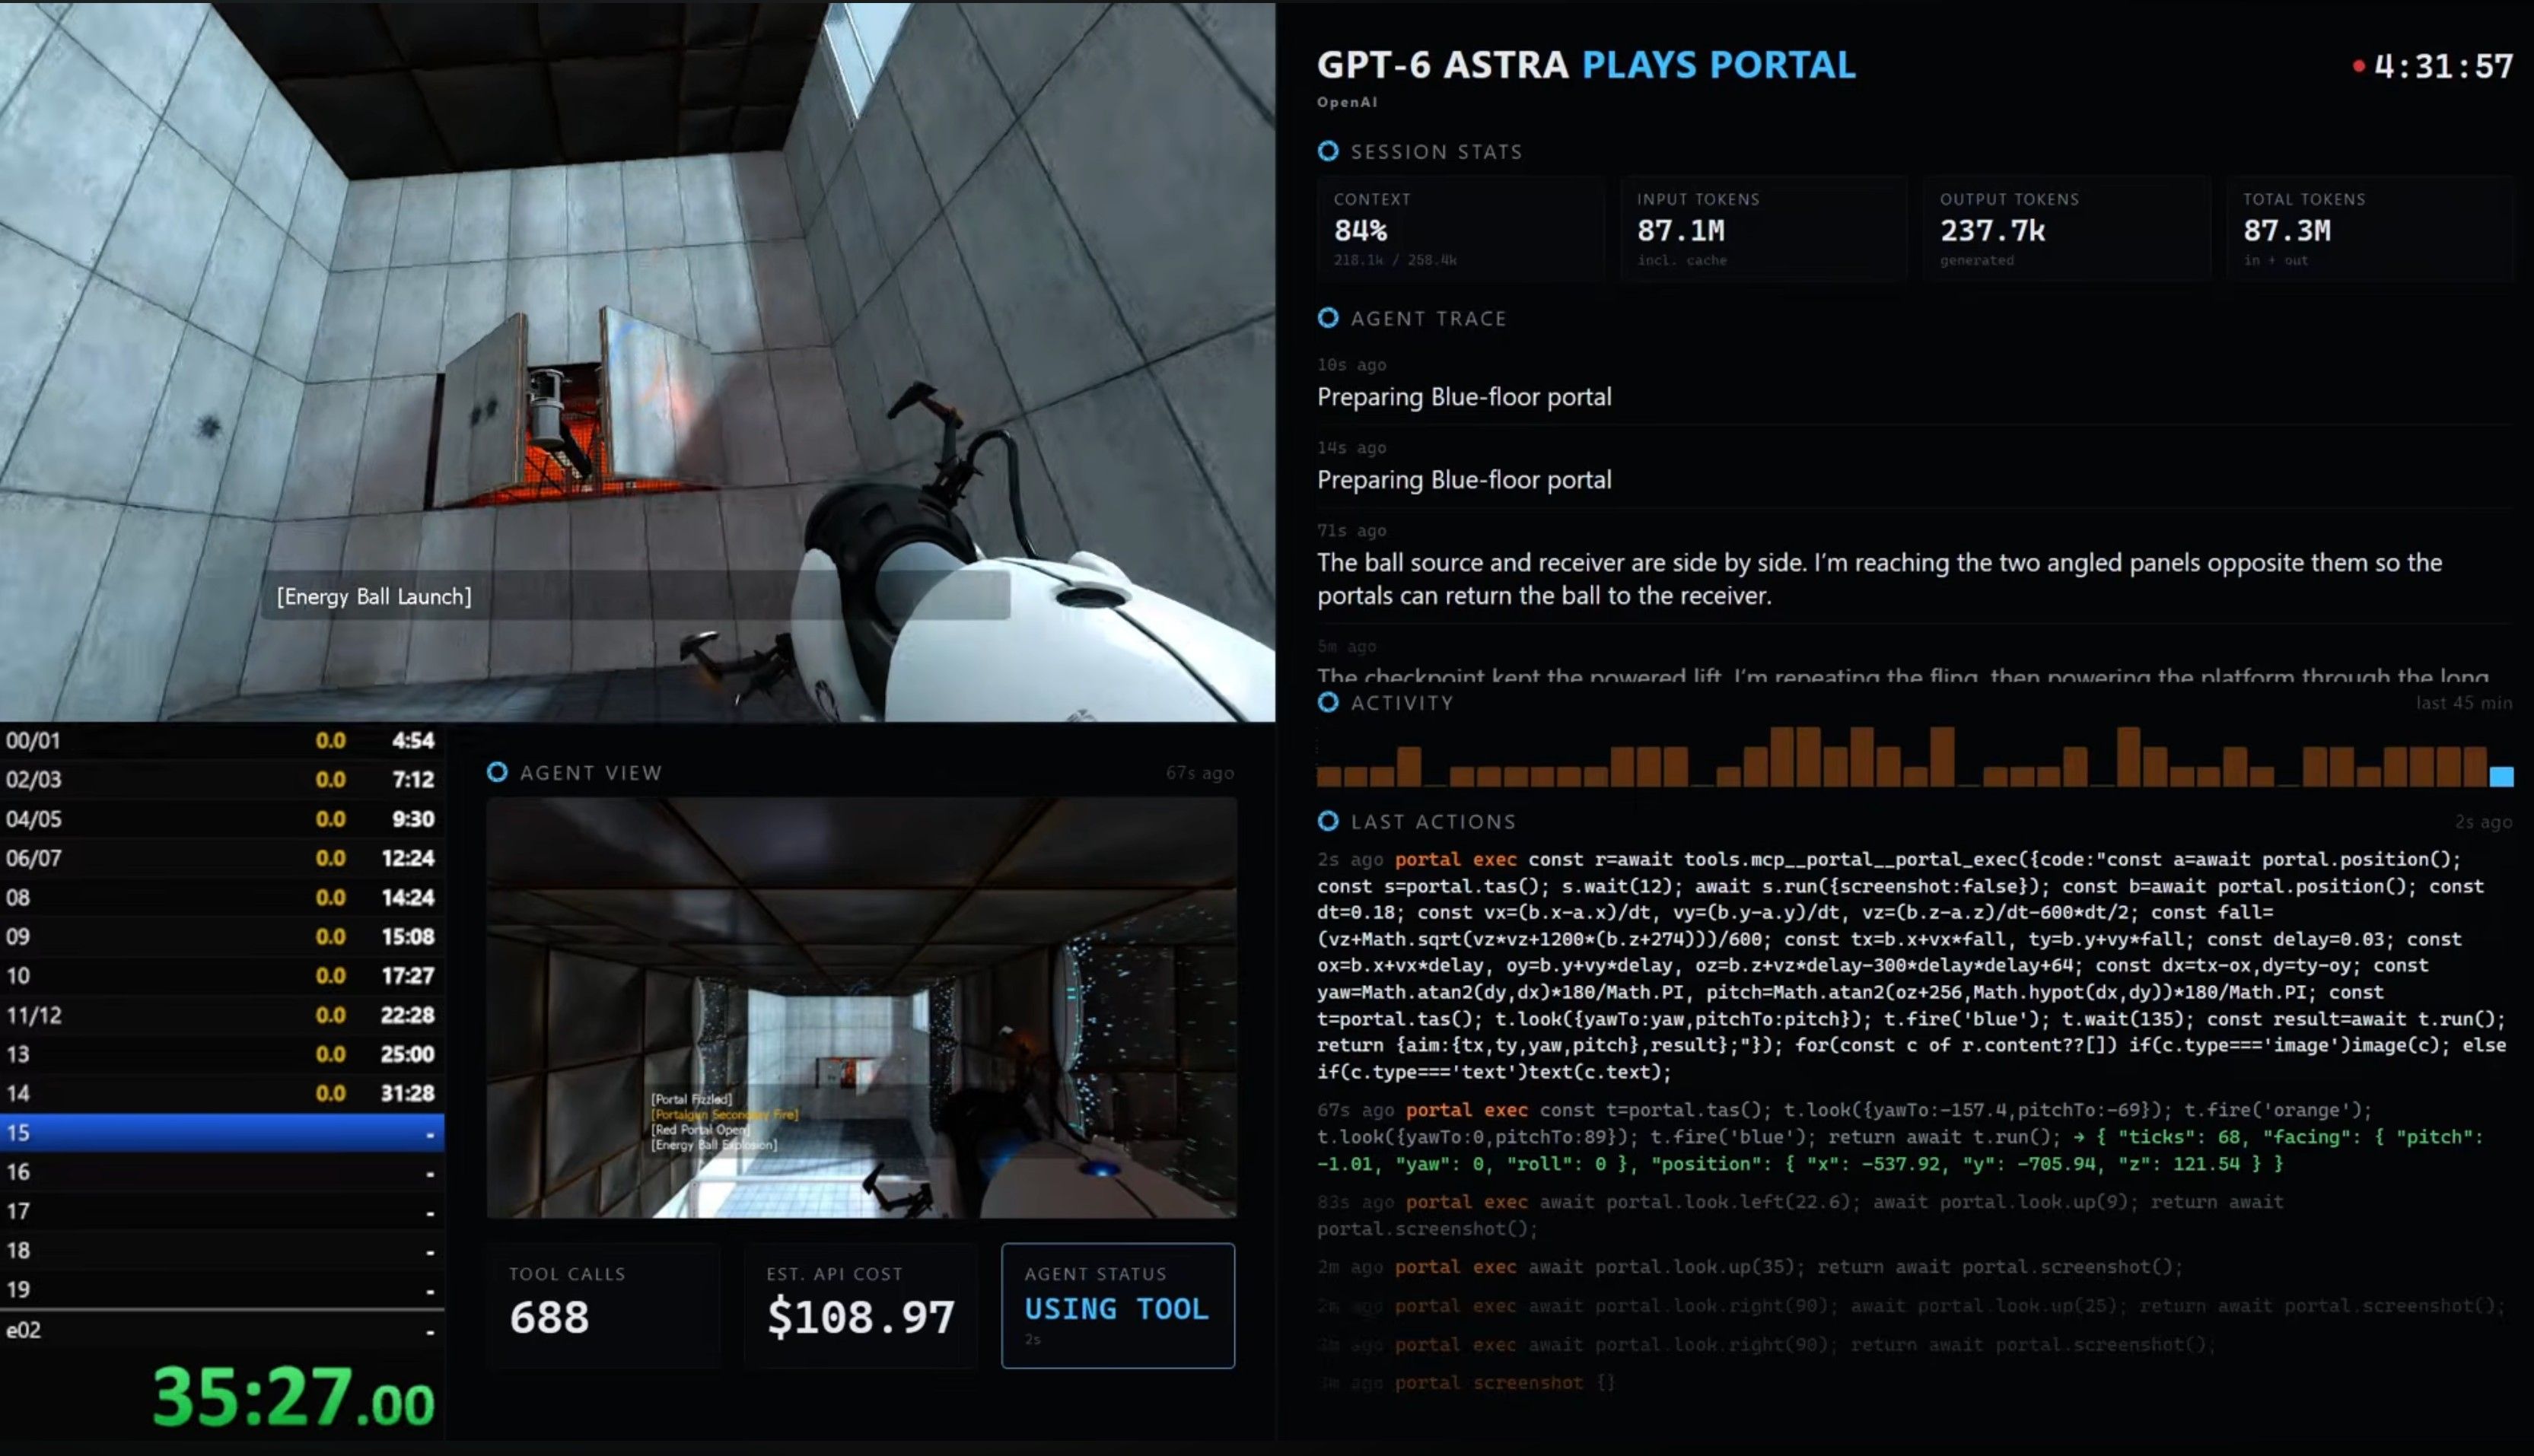Select the 00/01 split row
The height and width of the screenshot is (1456, 2534).
click(221, 740)
